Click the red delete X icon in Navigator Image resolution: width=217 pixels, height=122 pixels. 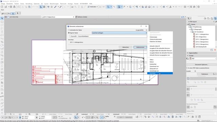pos(215,50)
